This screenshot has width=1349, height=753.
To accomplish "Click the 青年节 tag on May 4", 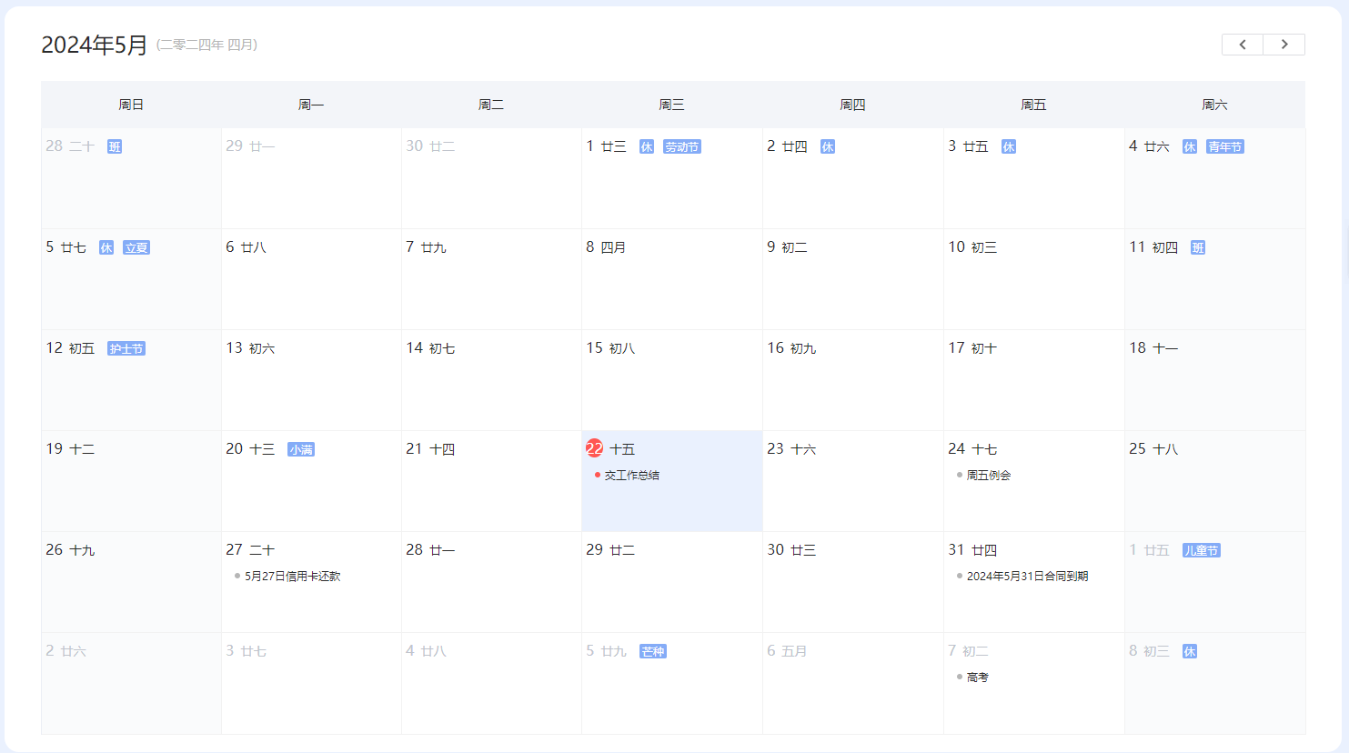I will click(1225, 146).
